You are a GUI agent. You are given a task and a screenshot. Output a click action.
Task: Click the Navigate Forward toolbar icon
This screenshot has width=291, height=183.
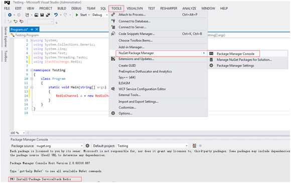pyautogui.click(x=19, y=15)
